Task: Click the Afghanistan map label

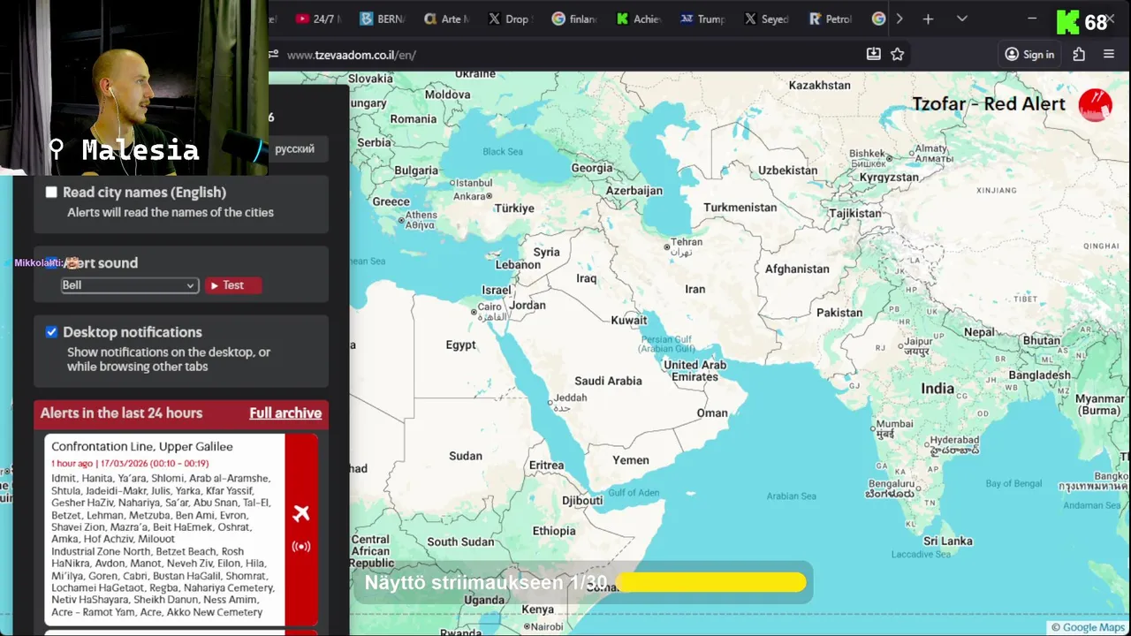Action: pyautogui.click(x=797, y=269)
